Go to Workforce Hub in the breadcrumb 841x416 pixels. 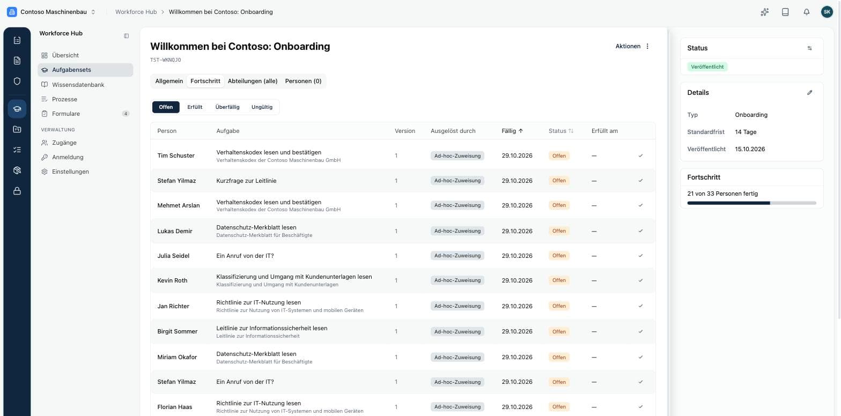click(x=136, y=12)
